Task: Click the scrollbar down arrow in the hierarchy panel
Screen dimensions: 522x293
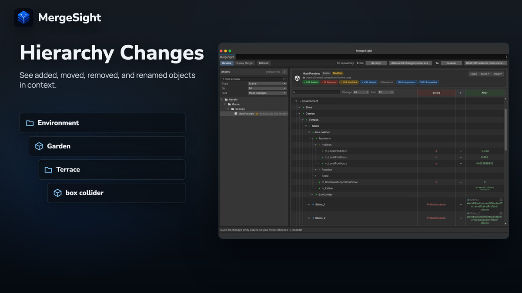Action: pyautogui.click(x=505, y=224)
